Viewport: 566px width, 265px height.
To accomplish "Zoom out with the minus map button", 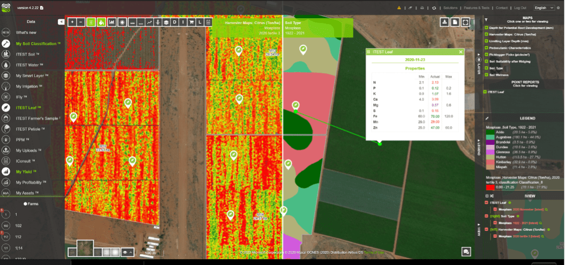I will coord(80,22).
